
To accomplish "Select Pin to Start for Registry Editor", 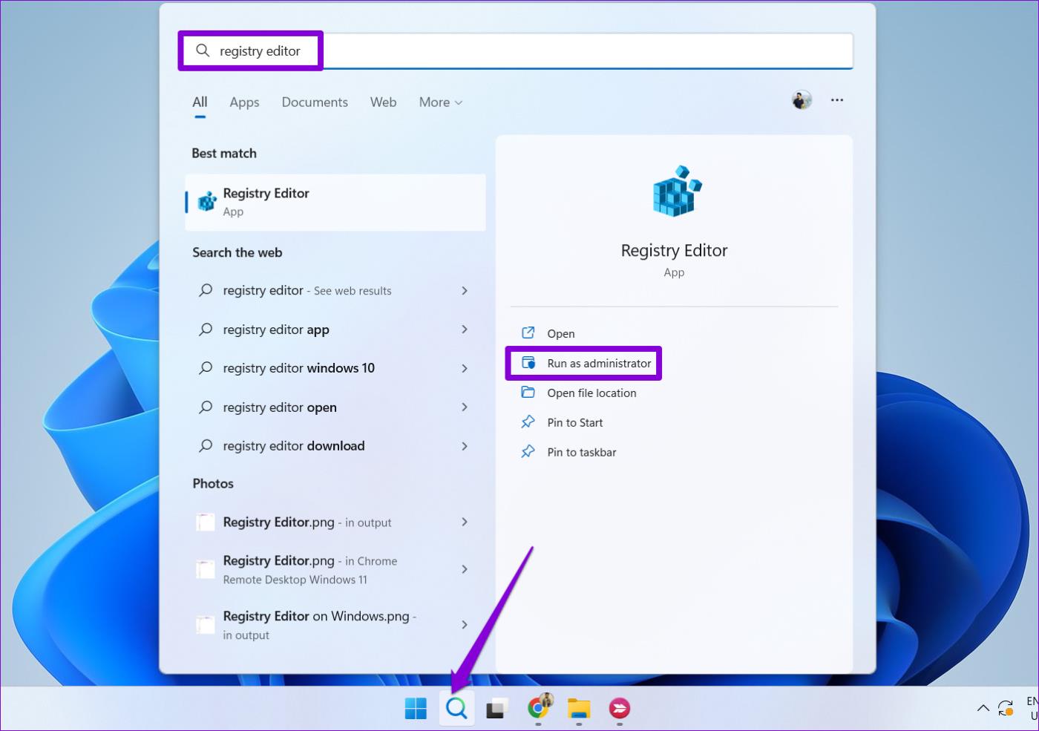I will (x=574, y=422).
